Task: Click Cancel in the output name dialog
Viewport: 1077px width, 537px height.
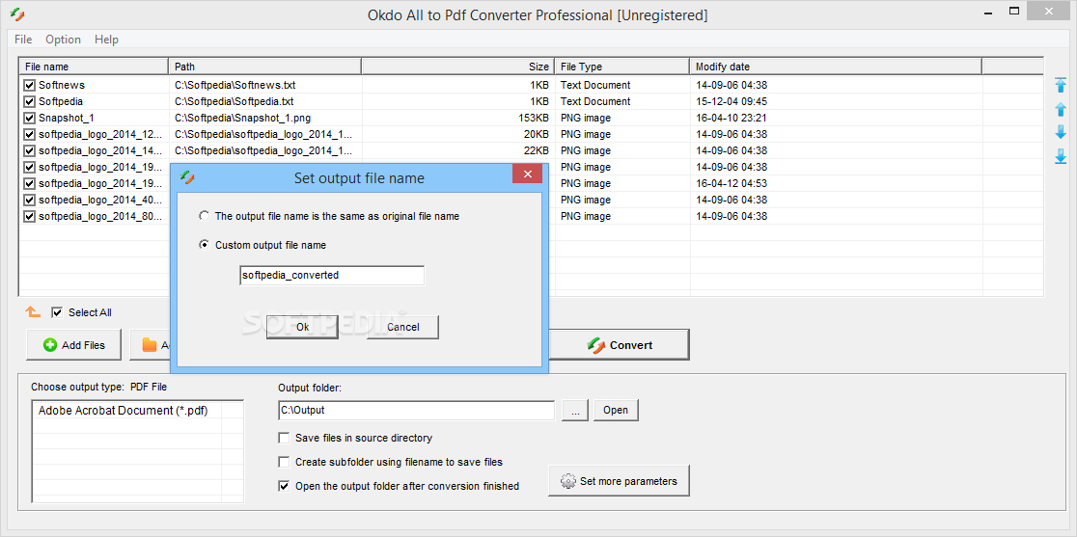Action: coord(403,327)
